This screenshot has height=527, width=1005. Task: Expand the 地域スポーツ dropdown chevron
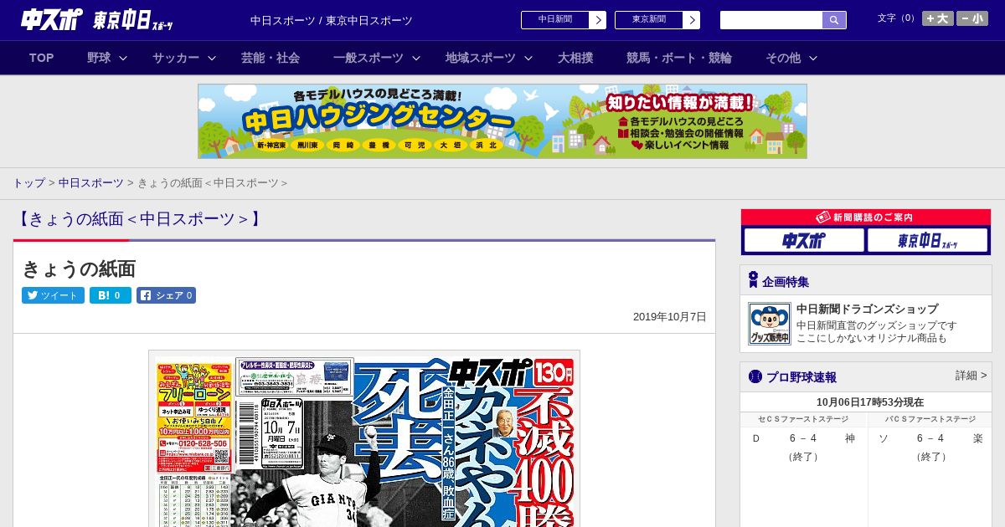coord(528,58)
